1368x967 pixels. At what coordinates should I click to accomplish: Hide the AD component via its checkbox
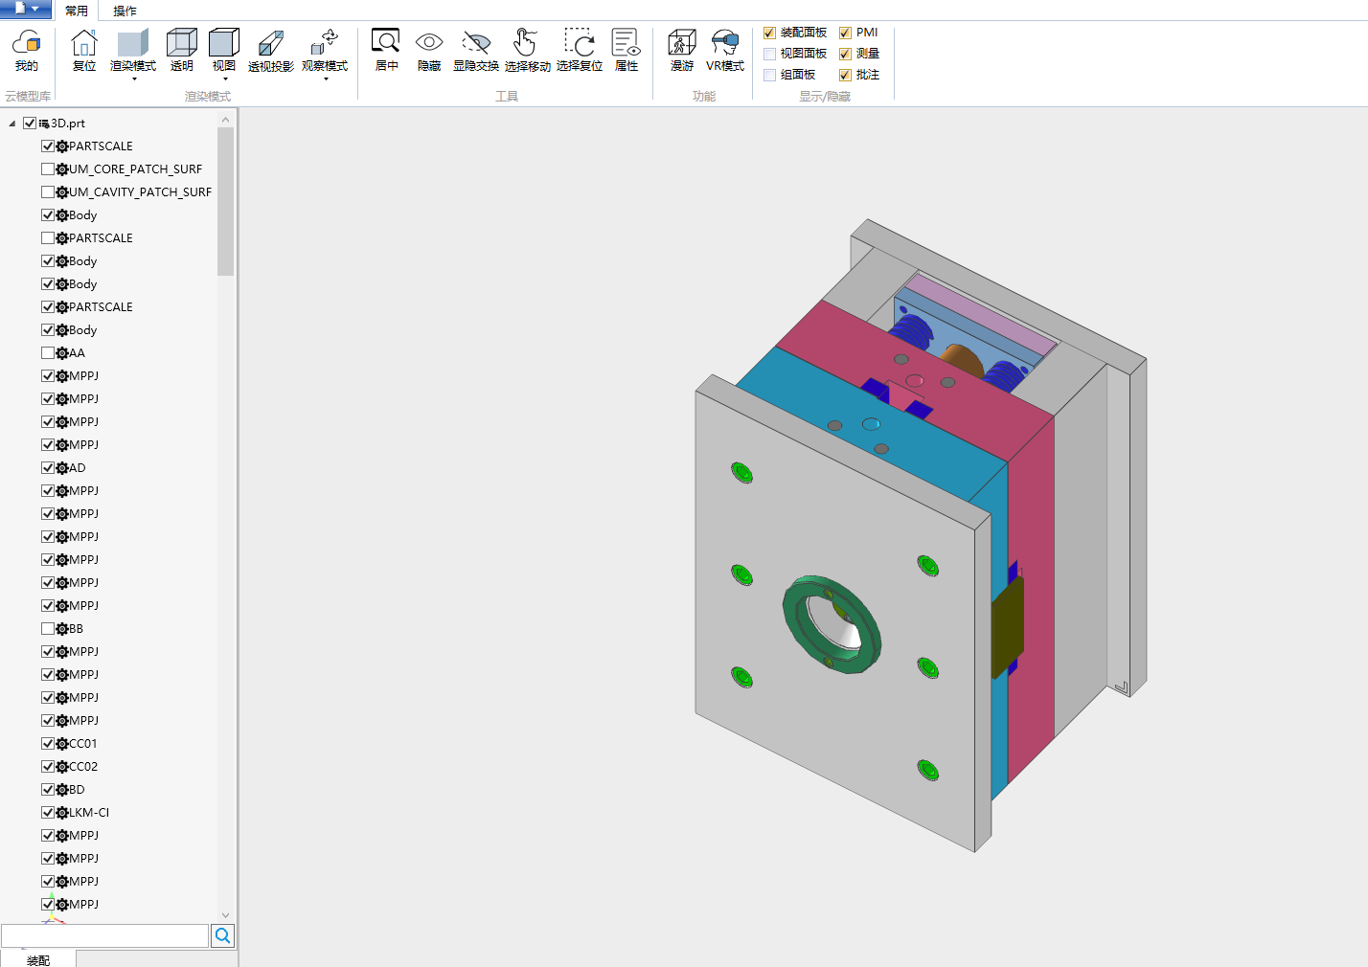(48, 468)
